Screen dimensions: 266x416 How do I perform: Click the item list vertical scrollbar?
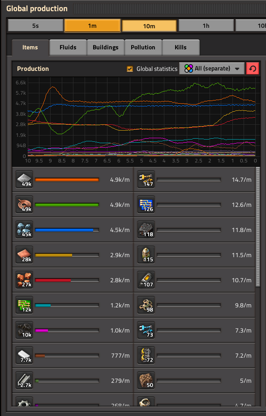point(258,227)
